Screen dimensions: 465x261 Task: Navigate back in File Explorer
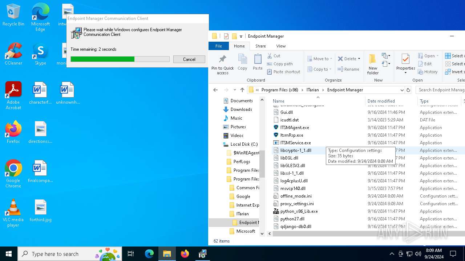pyautogui.click(x=215, y=90)
